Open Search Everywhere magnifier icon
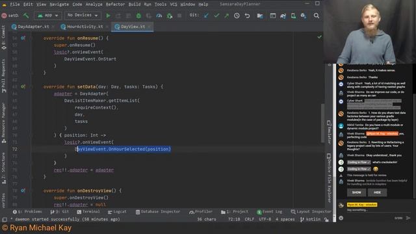This screenshot has width=416, height=234. (x=317, y=16)
